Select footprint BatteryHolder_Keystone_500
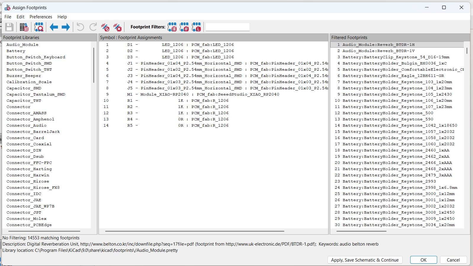This screenshot has width=473, height=266. 397,113
